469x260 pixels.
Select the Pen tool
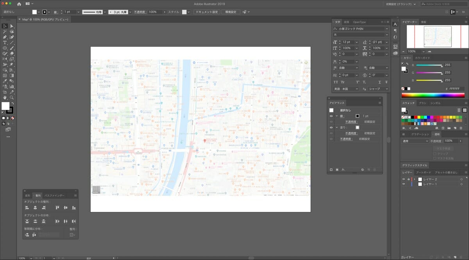pos(5,37)
